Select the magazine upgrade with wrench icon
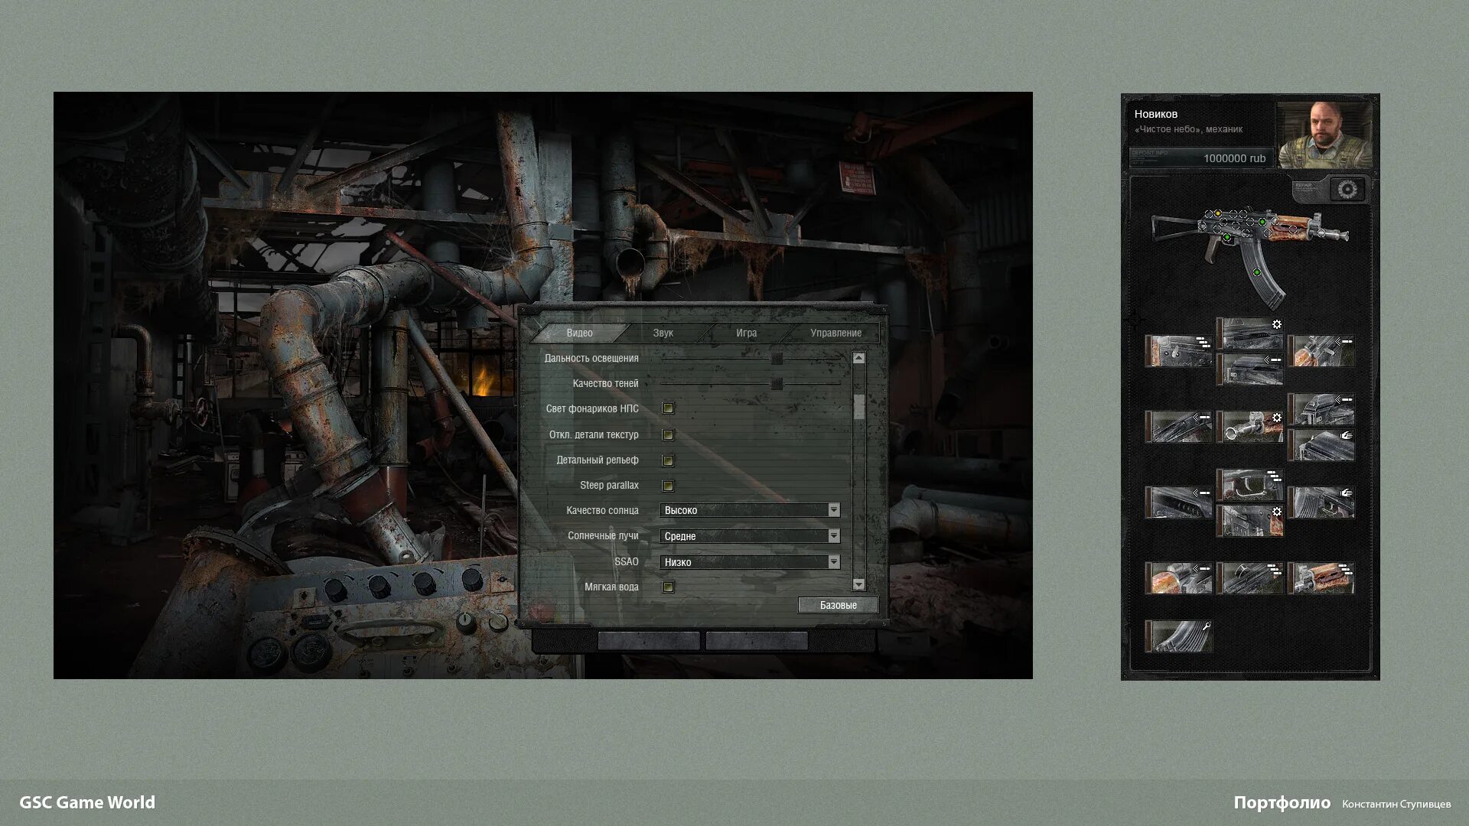This screenshot has height=826, width=1469. (x=1179, y=636)
